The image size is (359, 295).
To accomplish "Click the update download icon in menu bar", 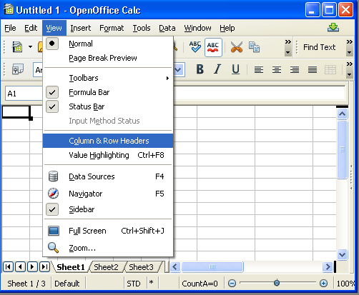I will click(x=333, y=28).
